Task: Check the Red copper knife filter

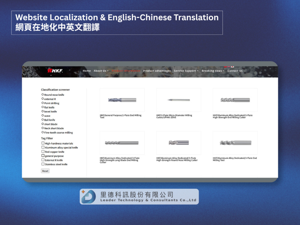Action: click(x=43, y=151)
